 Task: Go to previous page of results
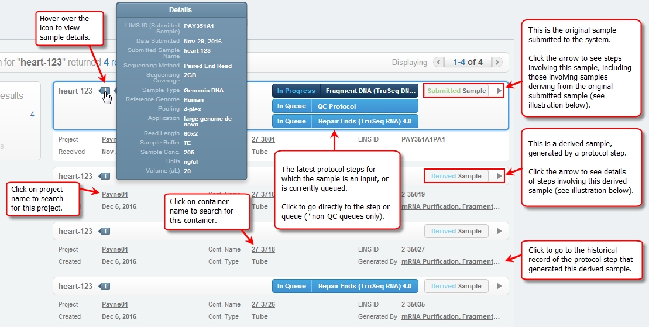point(438,62)
